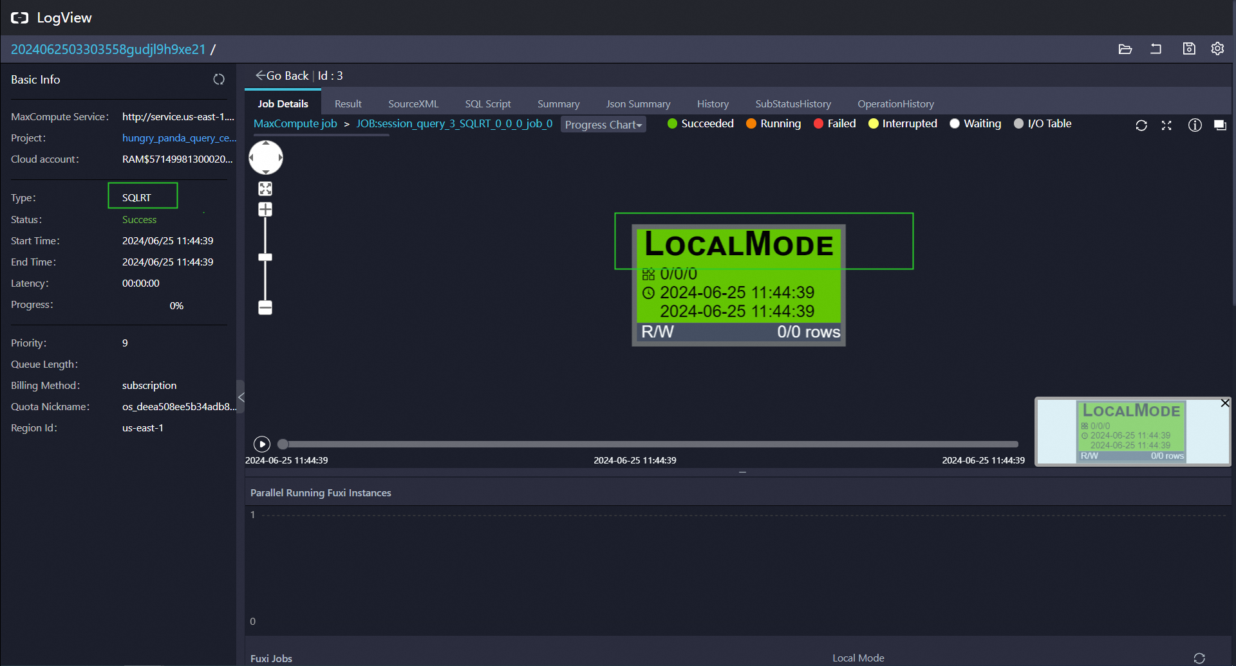Screen dimensions: 1236x666
Task: Switch to the Result tab
Action: pos(348,104)
